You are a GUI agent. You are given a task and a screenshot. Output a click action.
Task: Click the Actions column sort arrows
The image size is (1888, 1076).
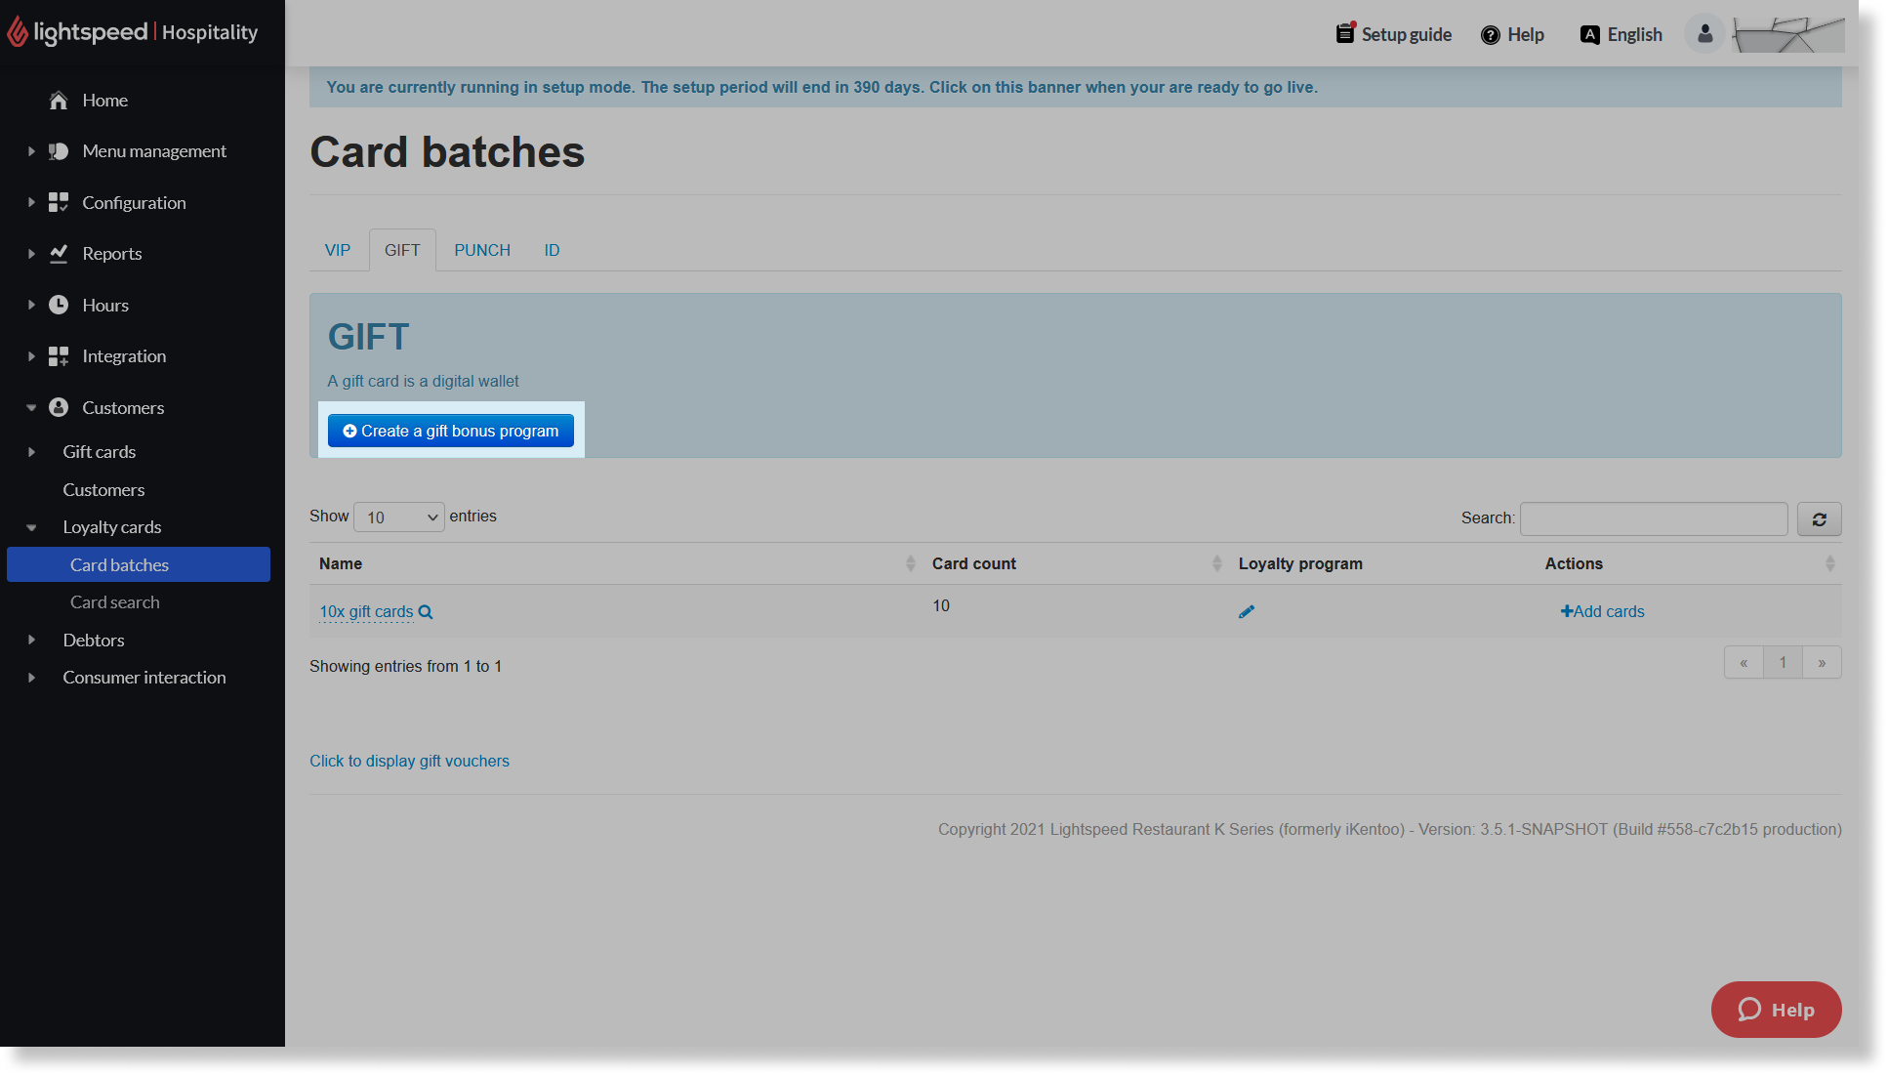click(1830, 563)
